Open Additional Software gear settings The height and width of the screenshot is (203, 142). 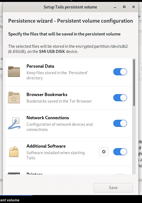coord(104,152)
